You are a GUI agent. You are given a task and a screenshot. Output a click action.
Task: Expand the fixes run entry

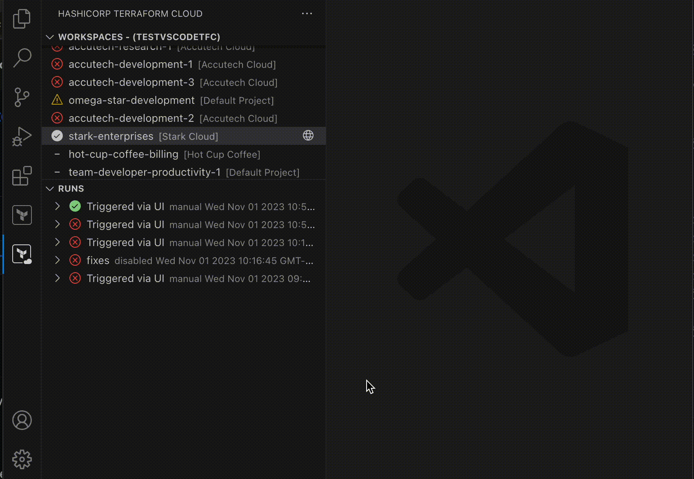coord(58,260)
